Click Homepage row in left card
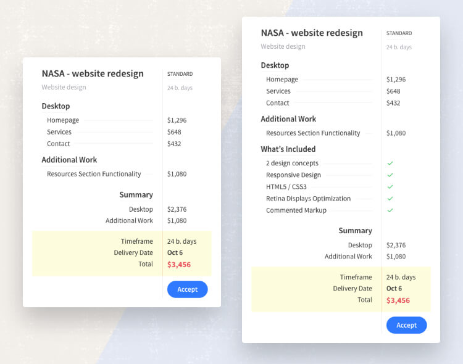 (117, 120)
